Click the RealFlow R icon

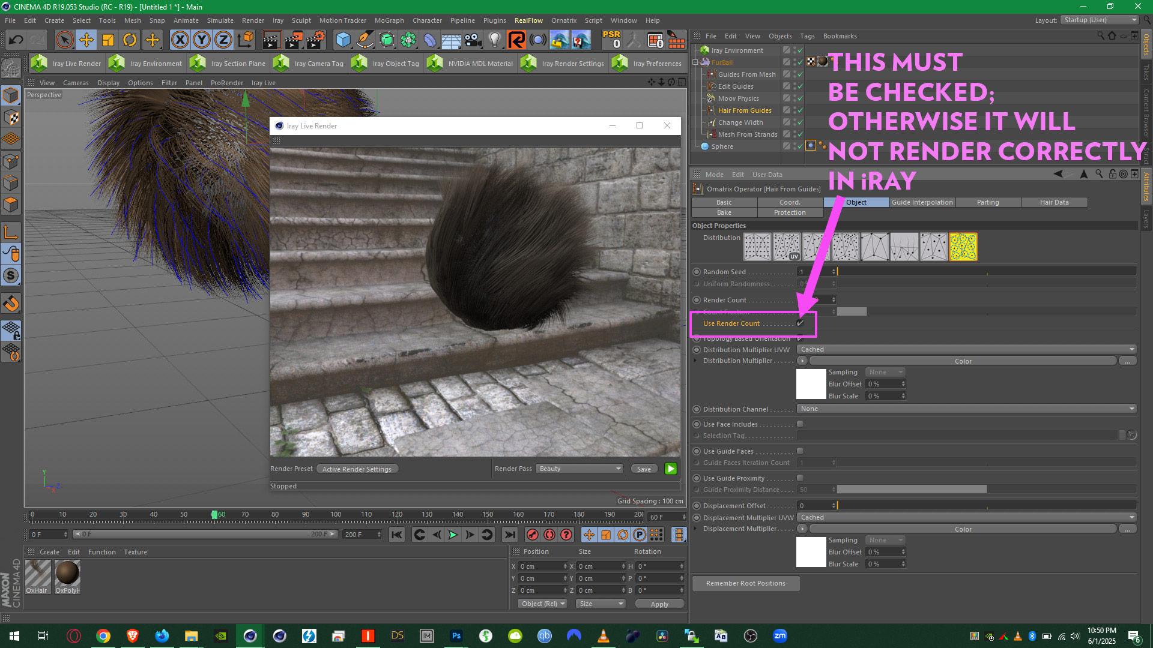pos(516,40)
